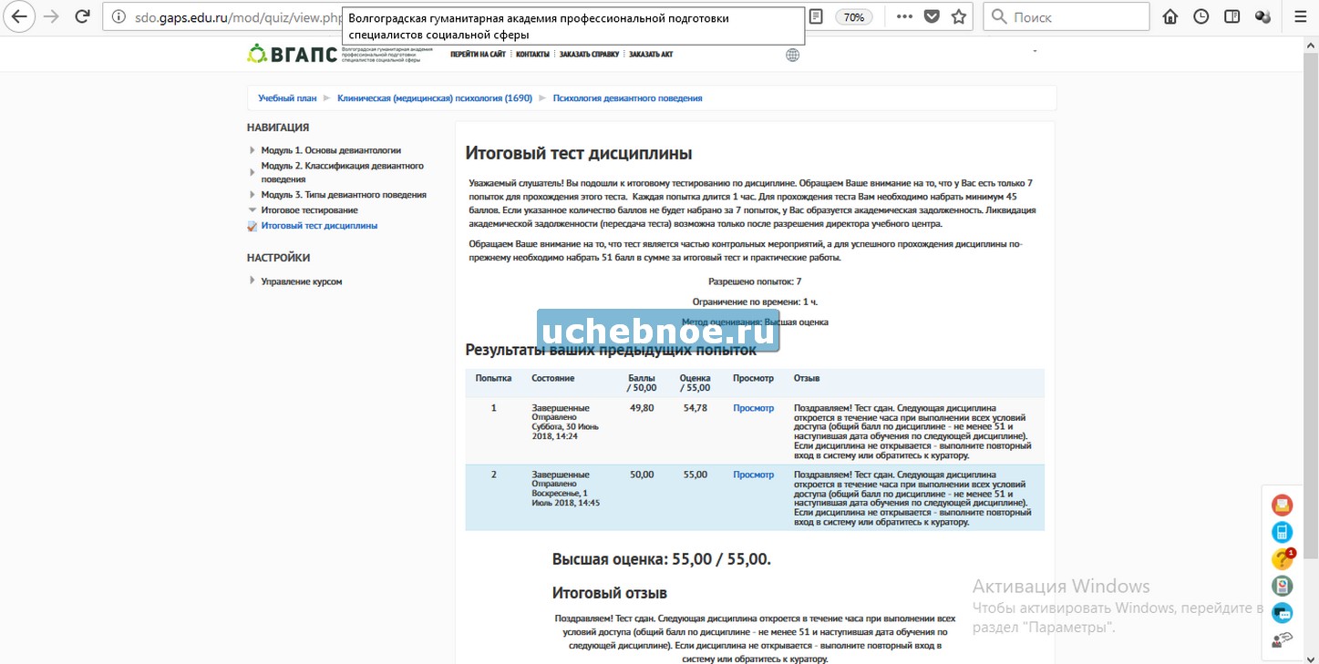Viewport: 1319px width, 664px height.
Task: Open ЗАКАЗАТЬ СПРАВКУ menu link
Action: [x=589, y=55]
